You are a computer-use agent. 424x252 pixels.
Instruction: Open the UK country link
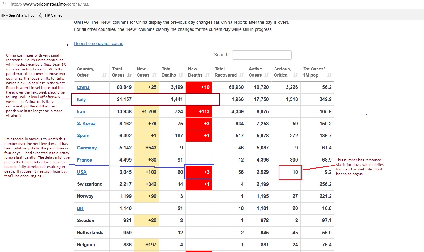[80, 208]
